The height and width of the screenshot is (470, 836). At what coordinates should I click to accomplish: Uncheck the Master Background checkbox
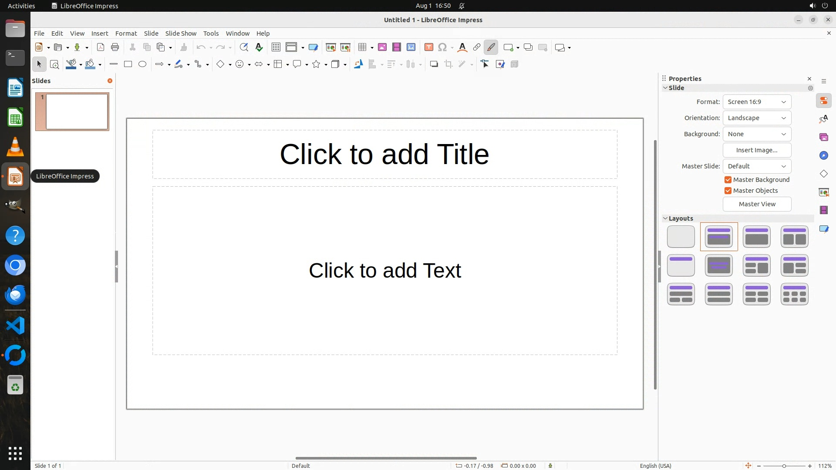728,180
